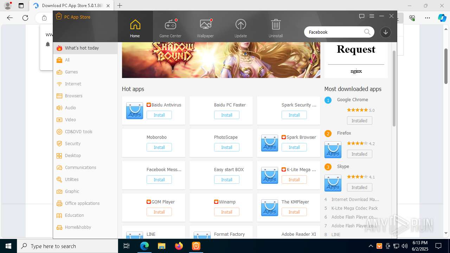The image size is (450, 253).
Task: Open Internet Download Manager entry
Action: point(355,200)
